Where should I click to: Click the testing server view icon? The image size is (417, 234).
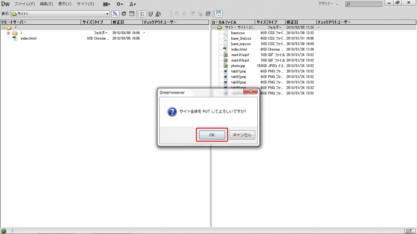point(151,14)
